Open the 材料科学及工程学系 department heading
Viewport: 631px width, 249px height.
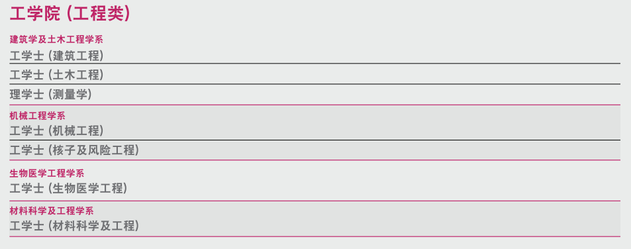52,211
